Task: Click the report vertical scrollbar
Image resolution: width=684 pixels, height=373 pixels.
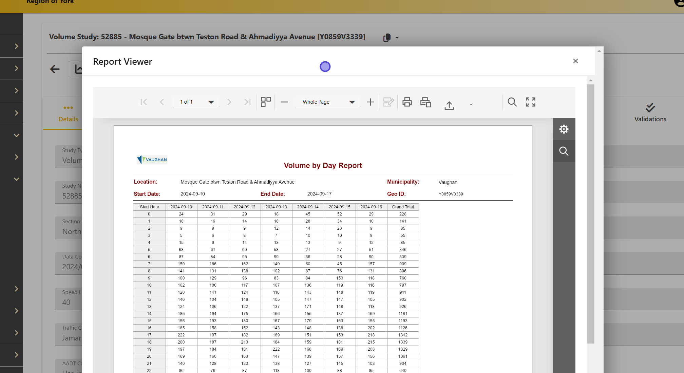Action: 591,213
